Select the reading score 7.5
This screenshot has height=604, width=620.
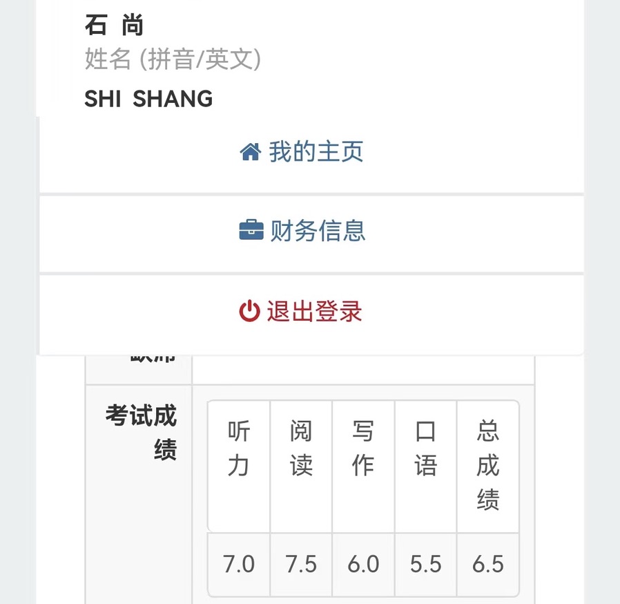point(301,565)
